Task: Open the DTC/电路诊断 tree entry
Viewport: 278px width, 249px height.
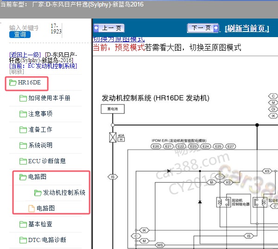Action: (x=47, y=240)
